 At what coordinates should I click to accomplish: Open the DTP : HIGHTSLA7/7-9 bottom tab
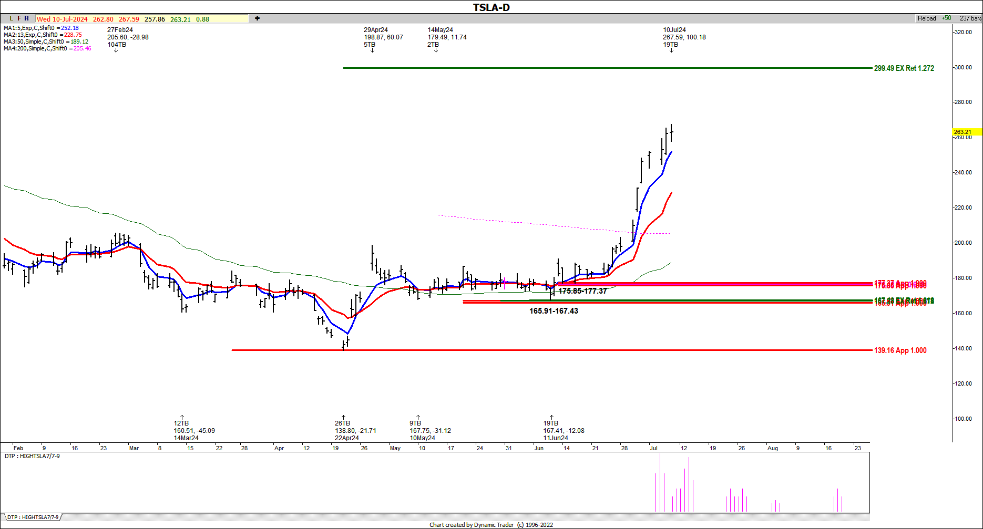coord(33,517)
